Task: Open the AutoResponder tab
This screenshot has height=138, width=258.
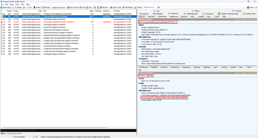Action: (191, 14)
